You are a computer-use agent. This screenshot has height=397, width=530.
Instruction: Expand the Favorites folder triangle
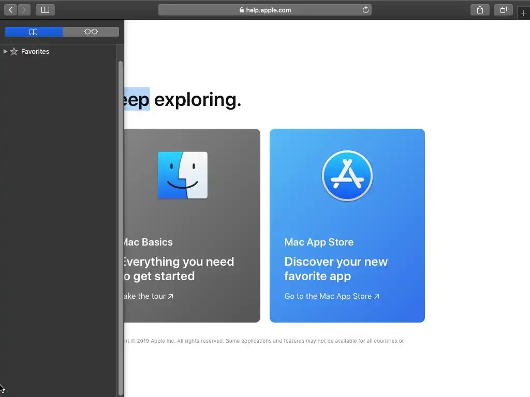(x=5, y=51)
